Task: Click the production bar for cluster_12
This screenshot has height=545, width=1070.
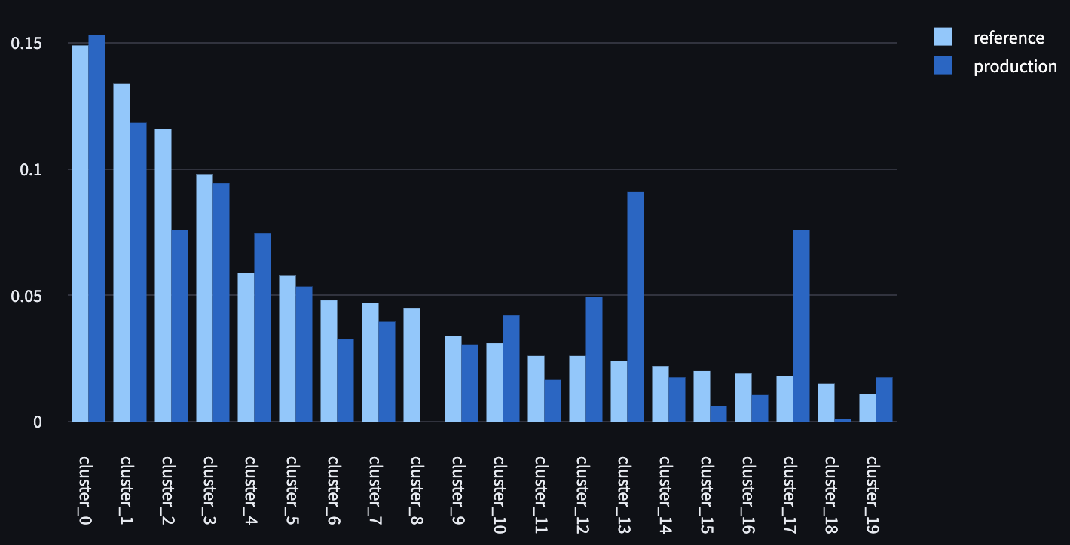Action: 594,359
